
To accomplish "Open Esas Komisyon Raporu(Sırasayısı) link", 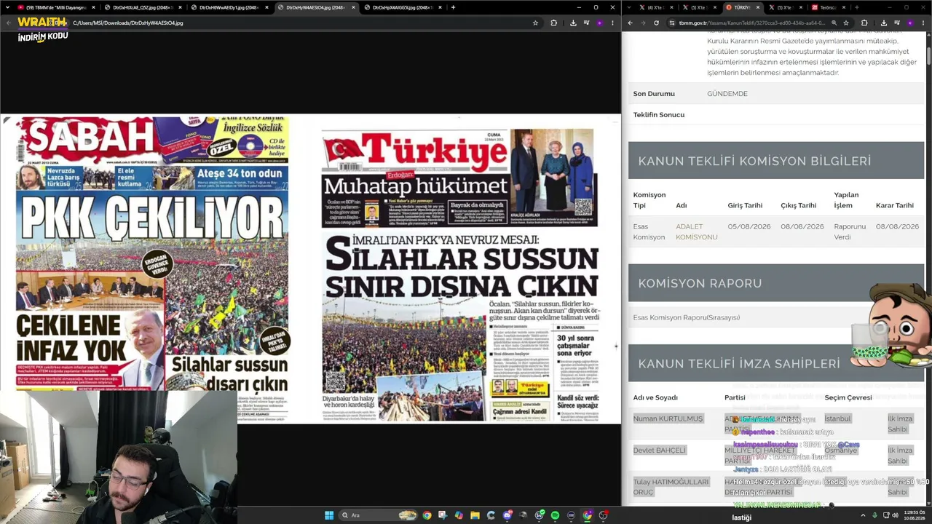I will point(686,317).
